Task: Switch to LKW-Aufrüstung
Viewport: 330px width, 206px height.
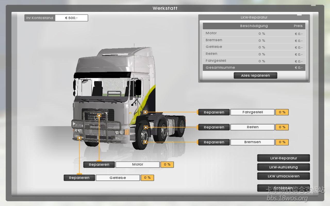Action: point(283,167)
